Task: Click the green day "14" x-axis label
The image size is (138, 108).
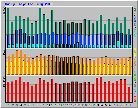Action: click(61, 105)
